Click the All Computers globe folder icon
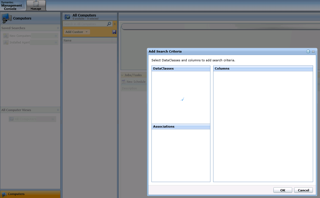 pyautogui.click(x=67, y=17)
